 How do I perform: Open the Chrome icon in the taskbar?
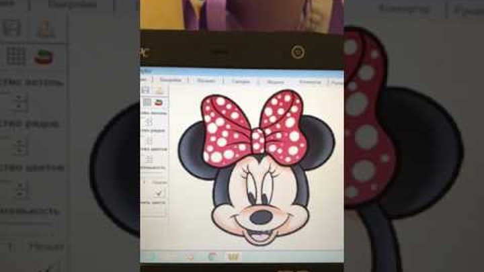[x=213, y=257]
